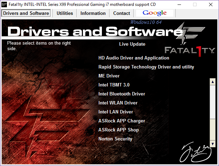Click the scroll down arrow of driver list
Image resolution: width=219 pixels, height=166 pixels.
point(212,144)
